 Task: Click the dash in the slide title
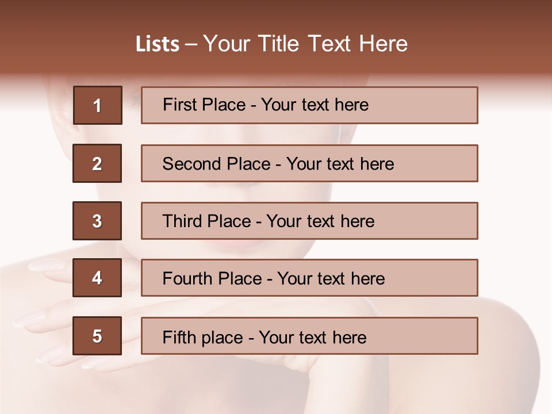(x=191, y=44)
